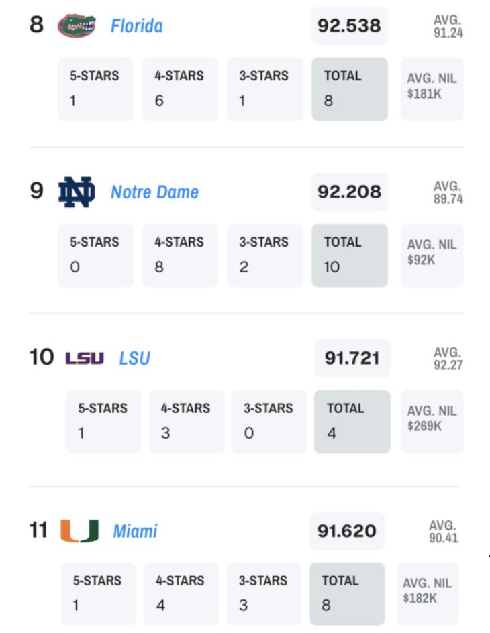The image size is (490, 633).
Task: Click Miami's AVG. NIL $182K card
Action: (x=427, y=594)
